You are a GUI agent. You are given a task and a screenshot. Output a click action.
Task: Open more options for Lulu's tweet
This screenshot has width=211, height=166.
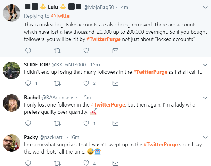point(205,7)
